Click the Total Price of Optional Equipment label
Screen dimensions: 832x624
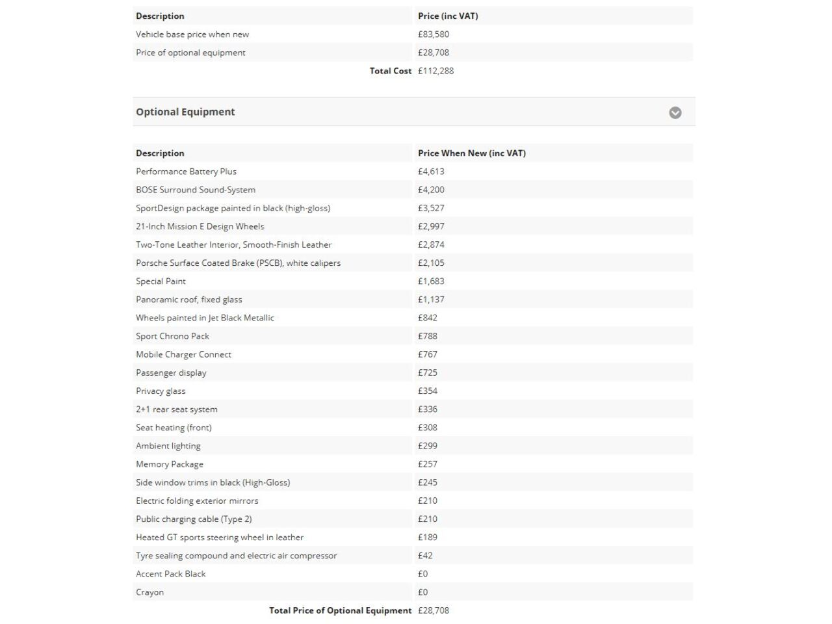340,610
